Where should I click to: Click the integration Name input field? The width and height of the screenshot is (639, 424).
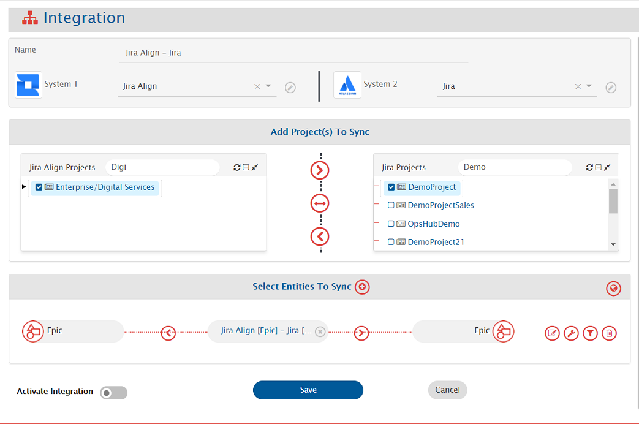point(293,53)
